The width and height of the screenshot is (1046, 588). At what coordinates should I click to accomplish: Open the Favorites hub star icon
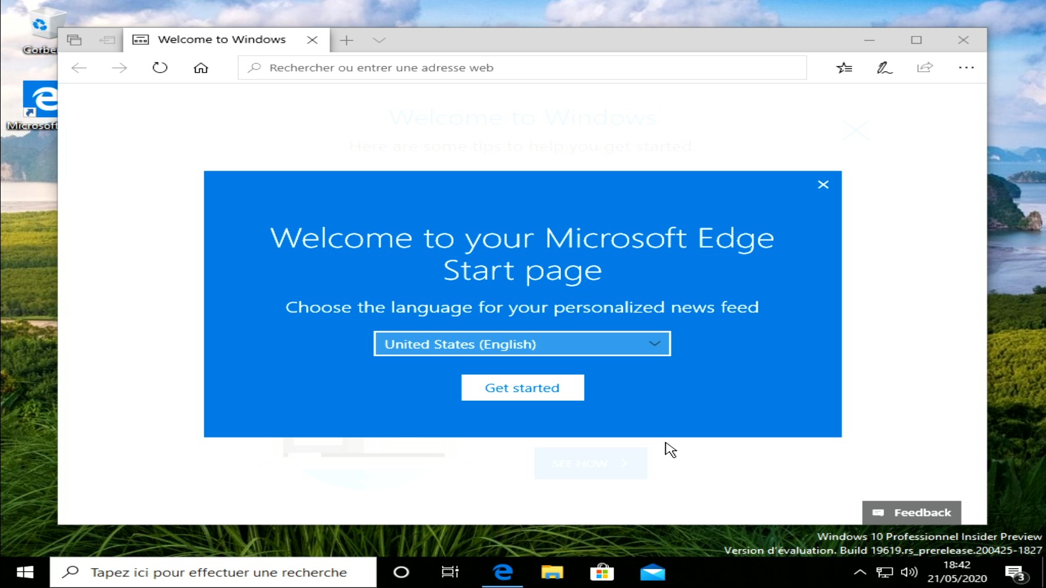pos(844,68)
